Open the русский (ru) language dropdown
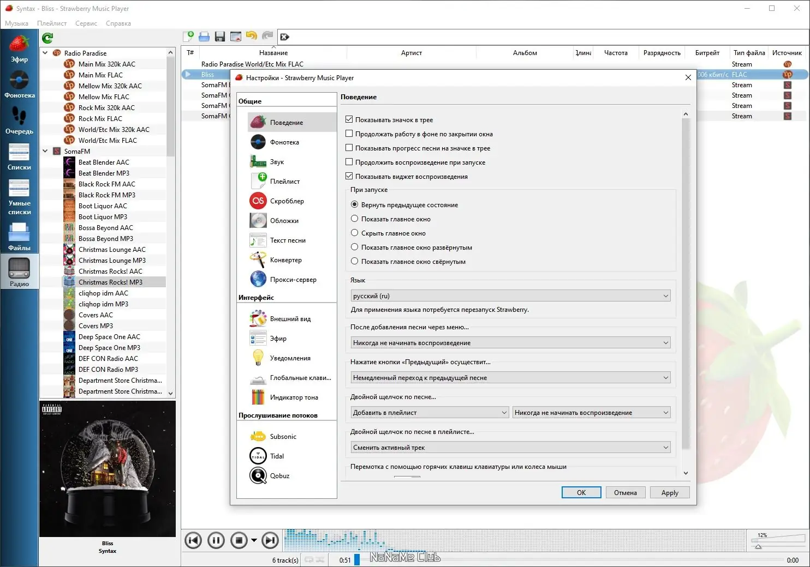The width and height of the screenshot is (810, 567). pos(510,296)
